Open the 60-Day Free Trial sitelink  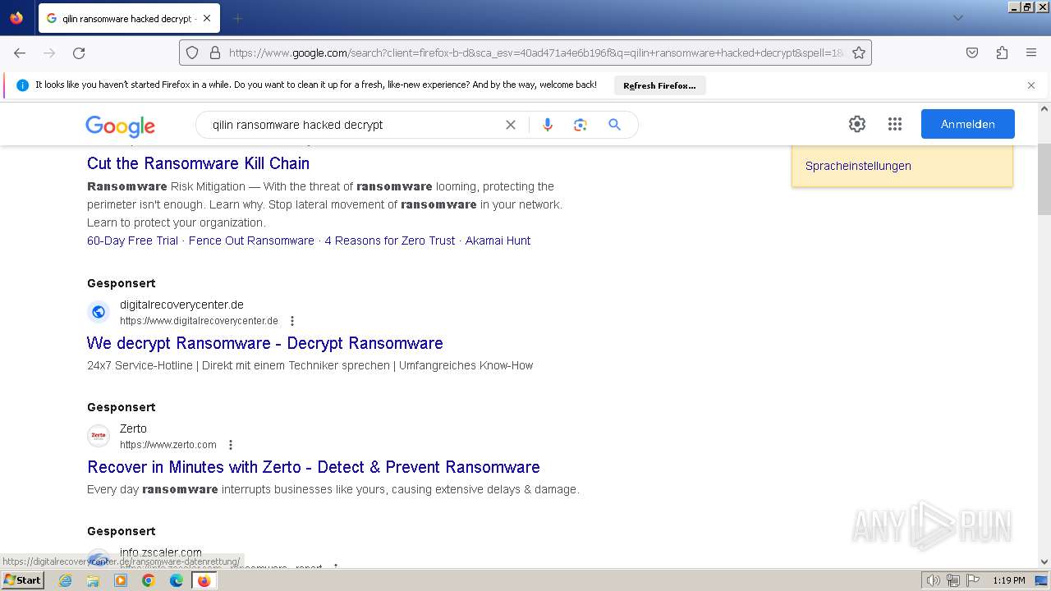[132, 241]
